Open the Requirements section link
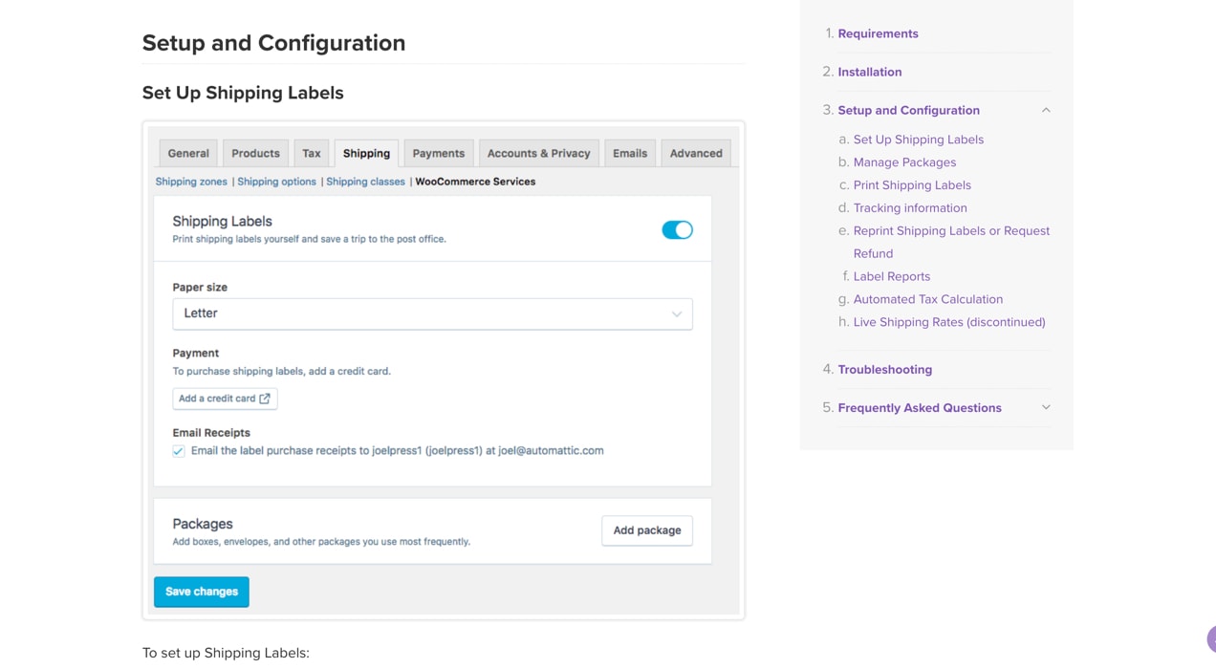The width and height of the screenshot is (1216, 669). 878,33
